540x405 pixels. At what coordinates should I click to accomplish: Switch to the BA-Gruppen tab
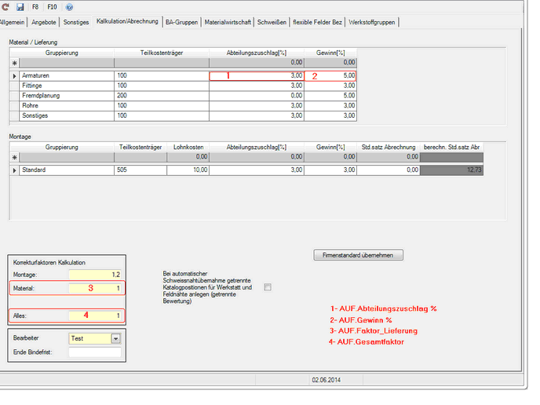181,21
